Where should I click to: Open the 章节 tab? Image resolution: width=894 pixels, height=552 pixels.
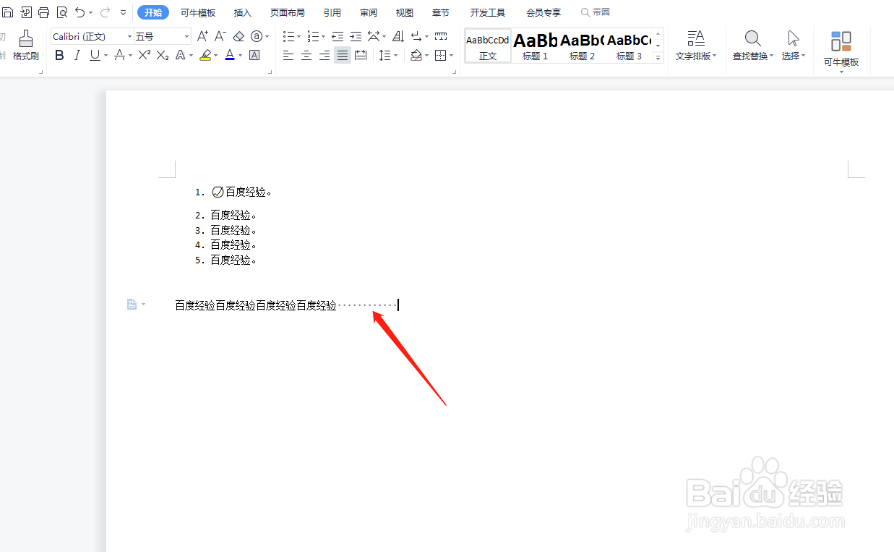(441, 12)
